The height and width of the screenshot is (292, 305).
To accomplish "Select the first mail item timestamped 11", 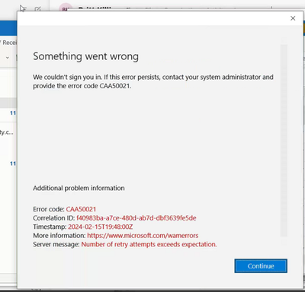I will click(x=8, y=113).
